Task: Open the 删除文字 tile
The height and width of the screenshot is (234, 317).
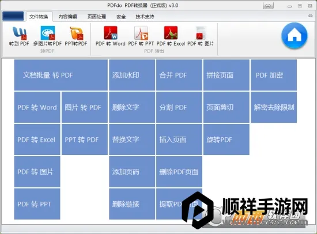Action: 132,107
